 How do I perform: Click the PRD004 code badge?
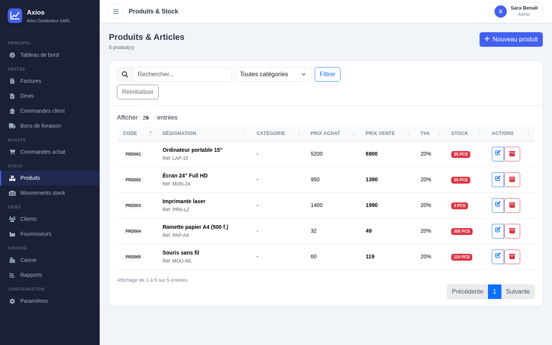click(133, 231)
